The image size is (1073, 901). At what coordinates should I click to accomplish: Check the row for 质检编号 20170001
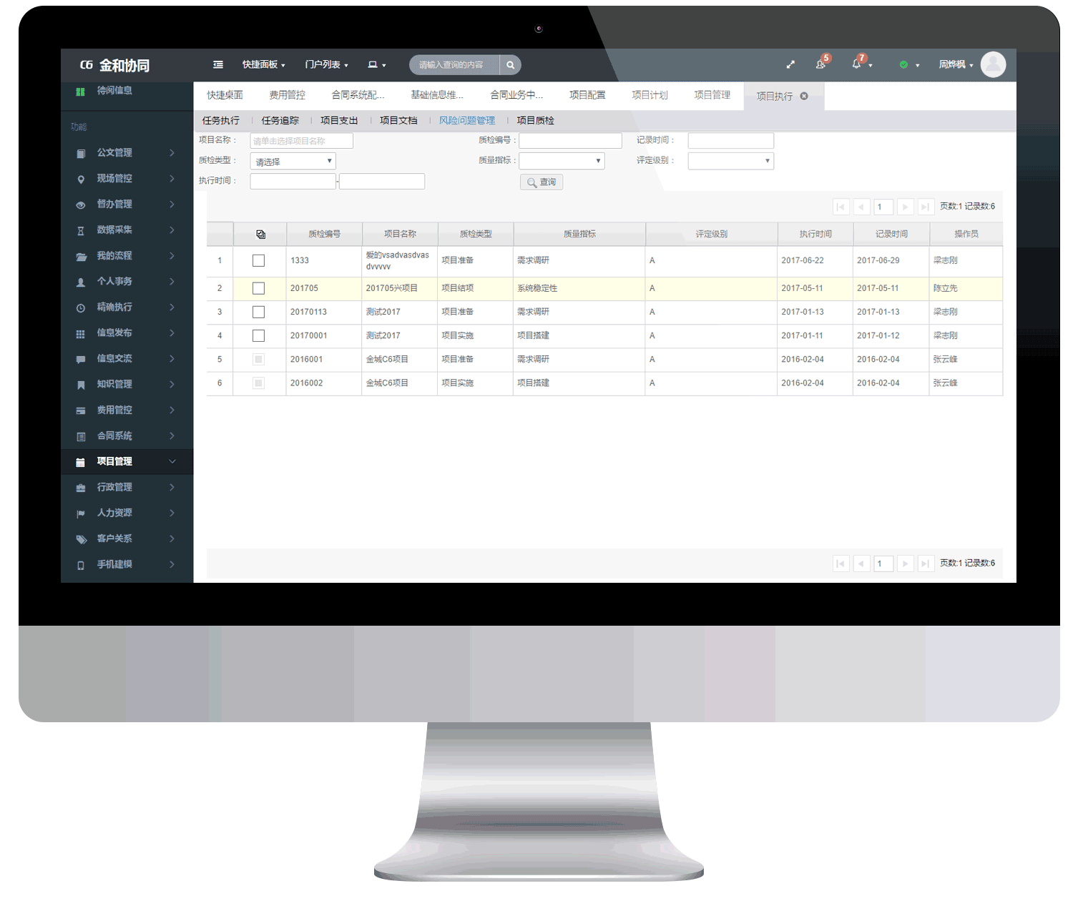[258, 335]
